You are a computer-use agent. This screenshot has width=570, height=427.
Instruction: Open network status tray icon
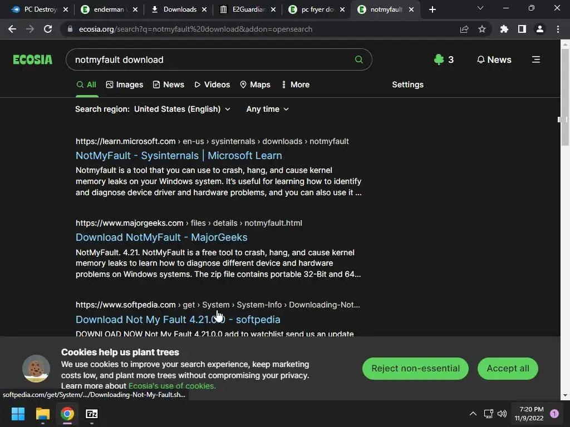point(489,414)
